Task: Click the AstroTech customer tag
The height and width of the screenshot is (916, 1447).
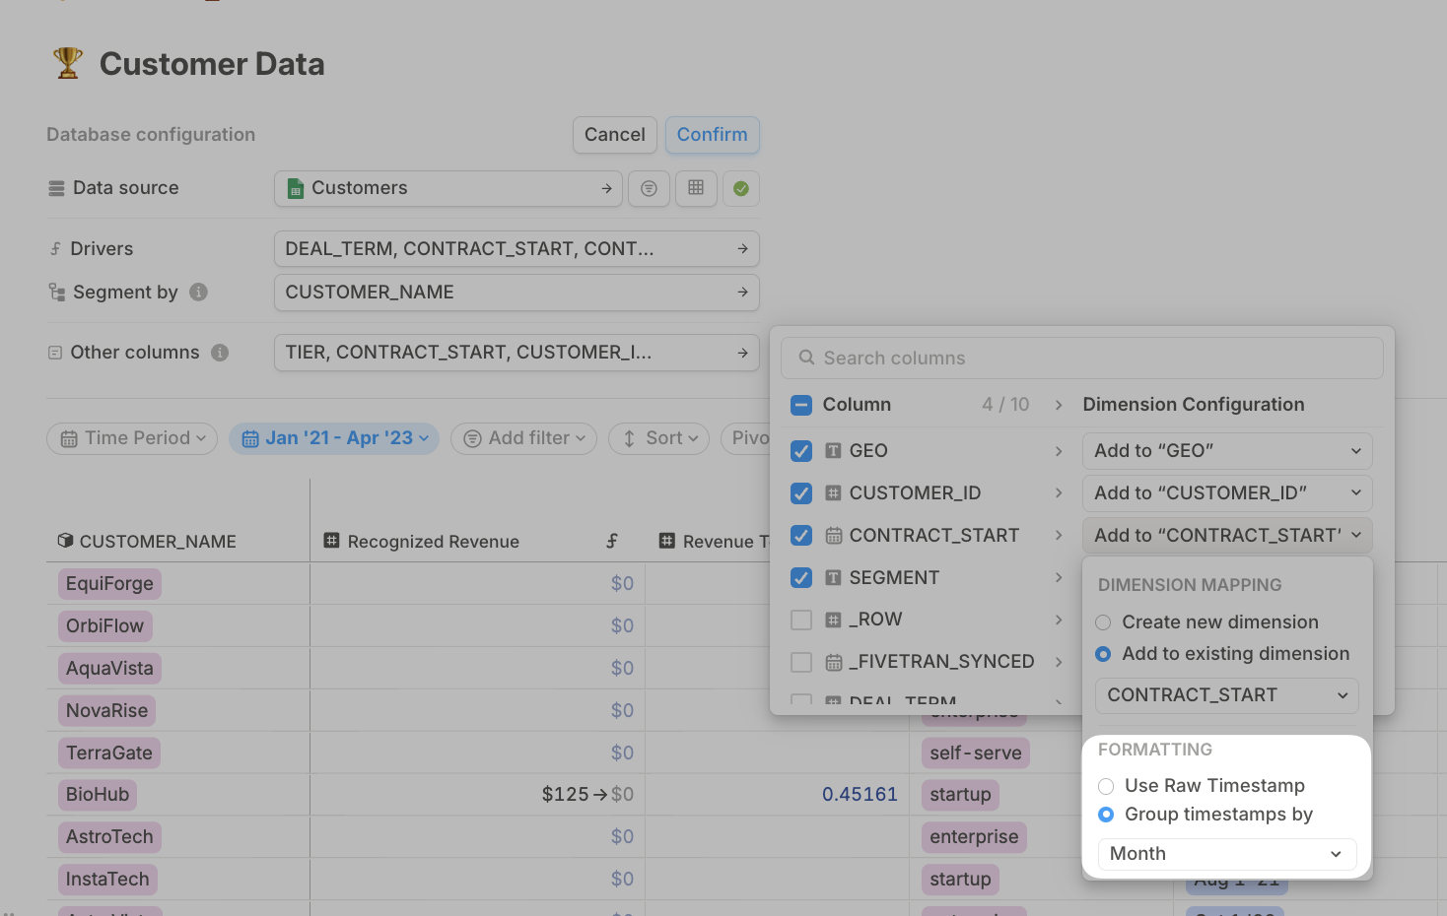Action: (x=109, y=837)
